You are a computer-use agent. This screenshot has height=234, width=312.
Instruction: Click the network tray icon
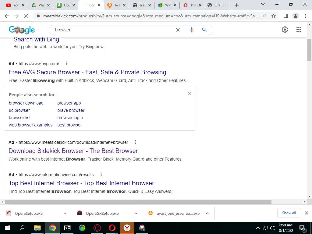[265, 228]
